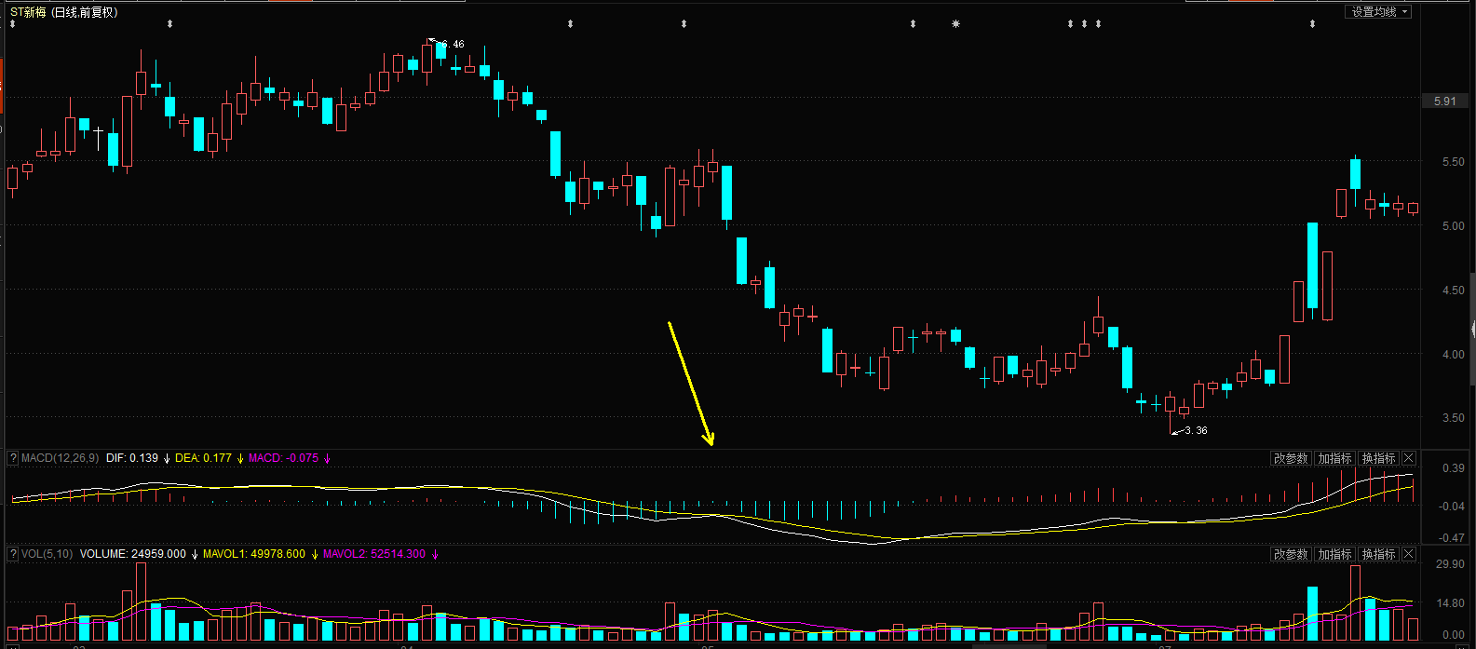The image size is (1476, 649).
Task: Click the DIF: 0.139 value
Action: [x=132, y=458]
